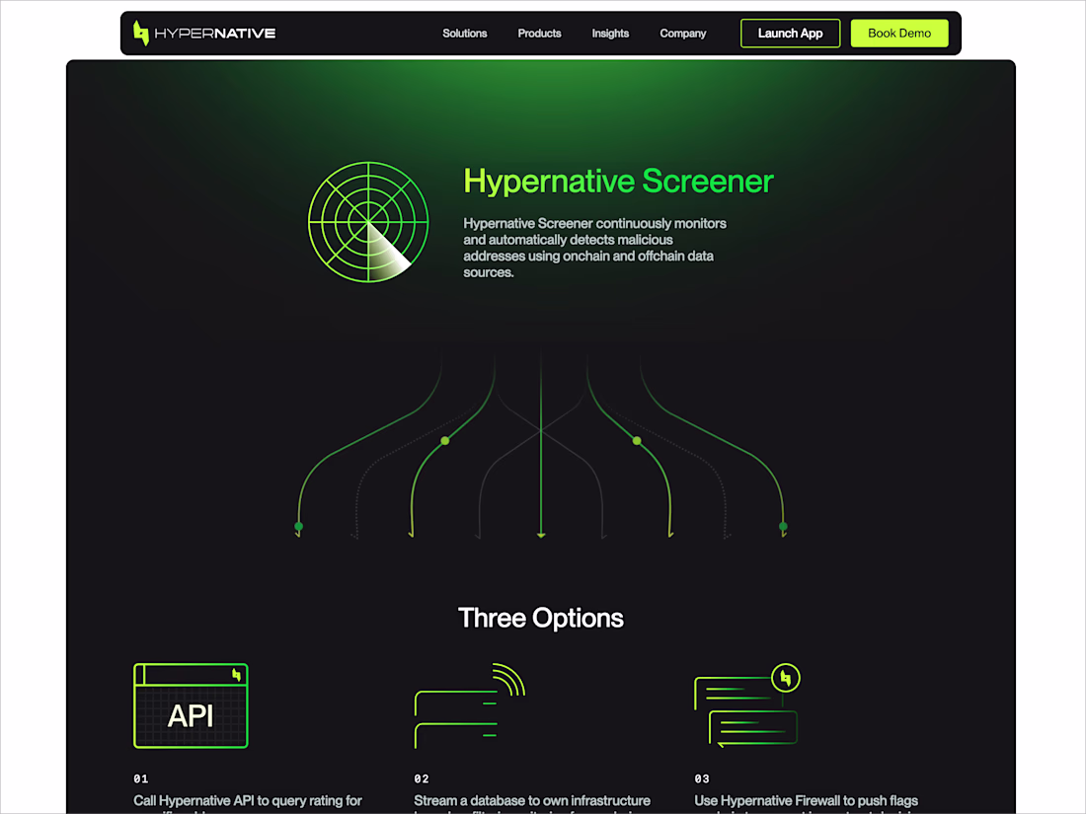Open the Insights menu

(610, 34)
